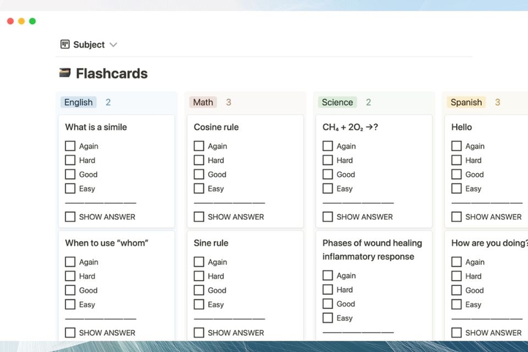This screenshot has height=352, width=528.
Task: Check Again on 'What is a simile'
Action: coord(70,146)
